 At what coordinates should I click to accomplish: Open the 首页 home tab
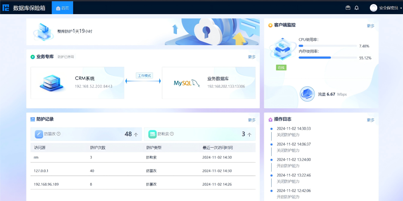[x=62, y=8]
